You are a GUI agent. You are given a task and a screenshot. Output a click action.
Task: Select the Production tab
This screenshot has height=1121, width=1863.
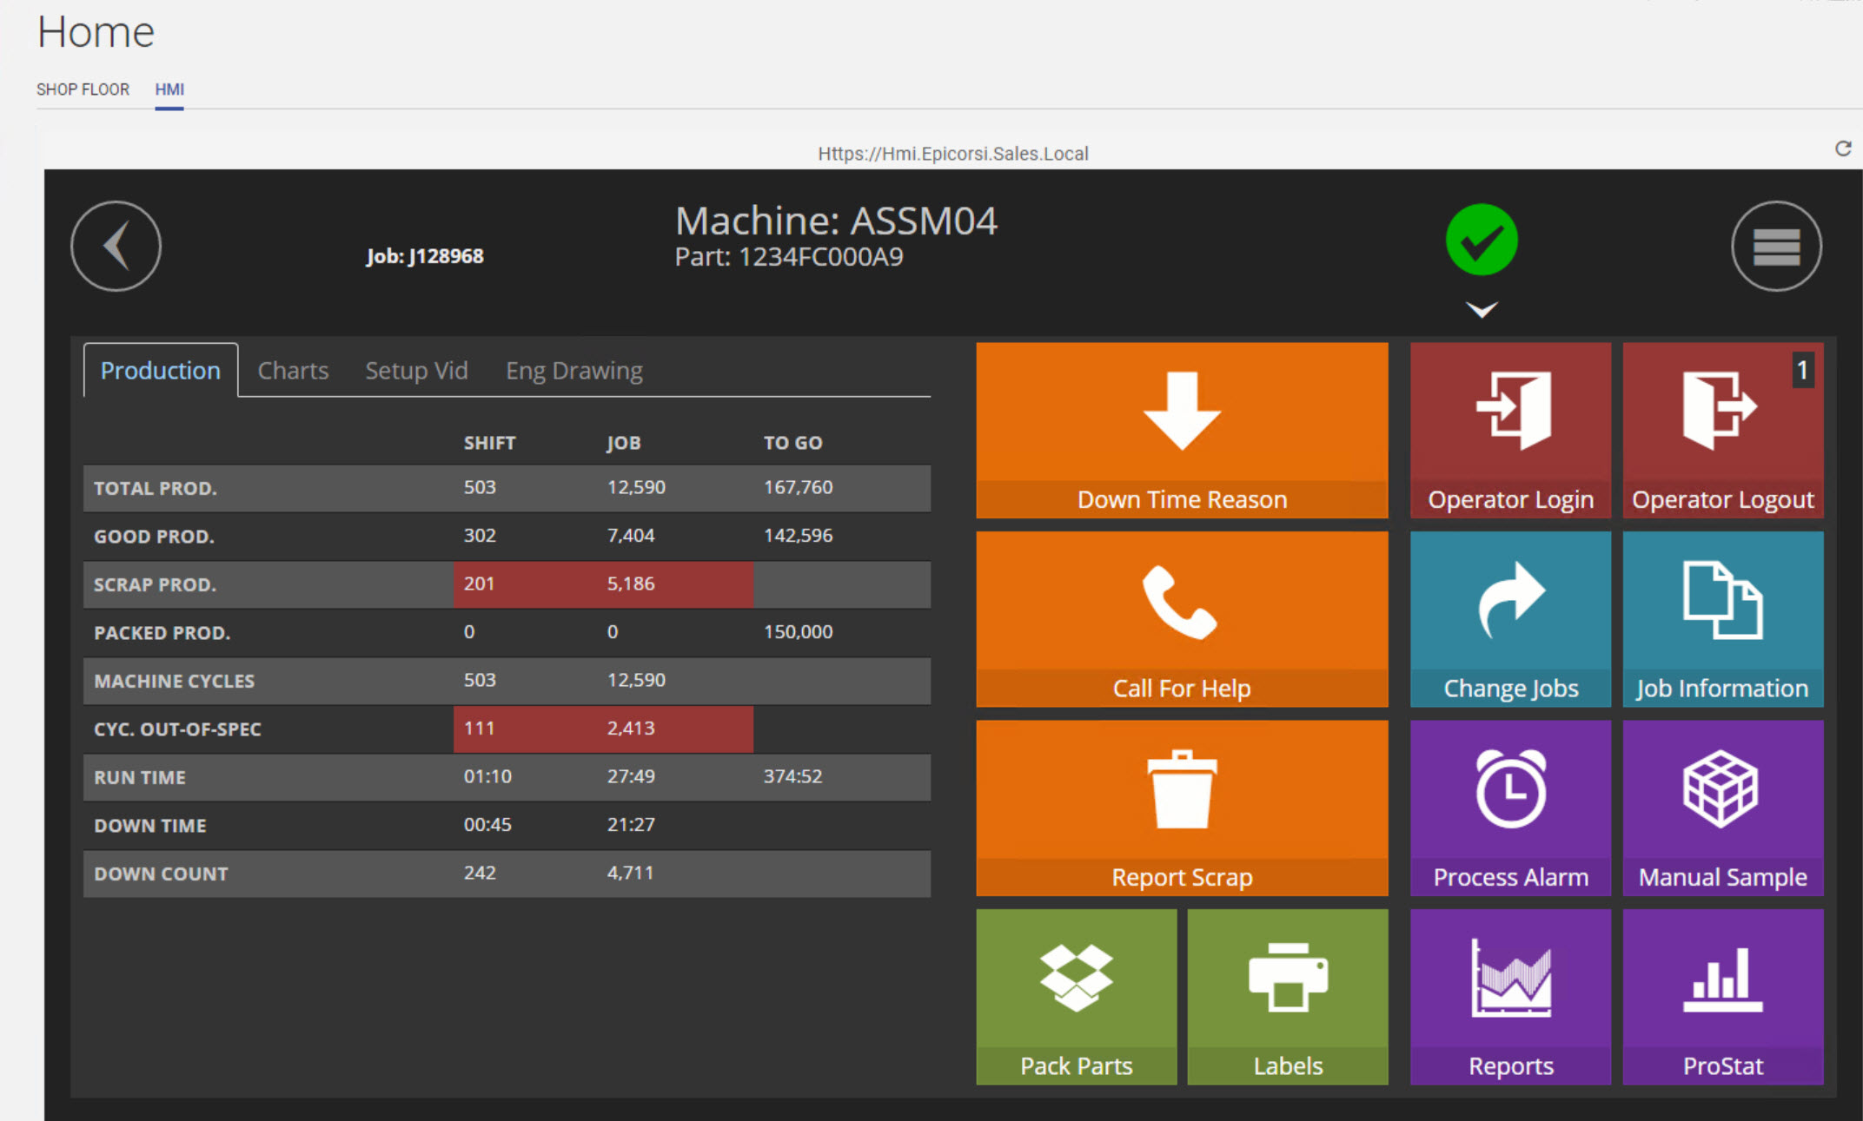pos(161,371)
